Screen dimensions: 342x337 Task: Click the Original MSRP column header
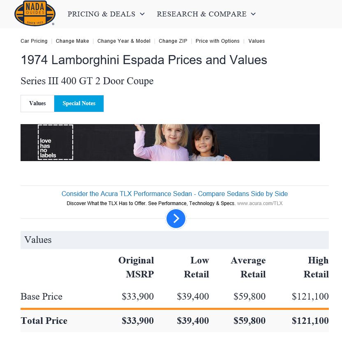click(136, 267)
